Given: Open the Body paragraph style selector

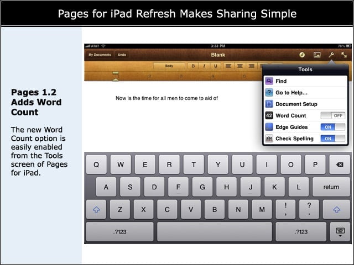Looking at the screenshot, I should tap(169, 66).
